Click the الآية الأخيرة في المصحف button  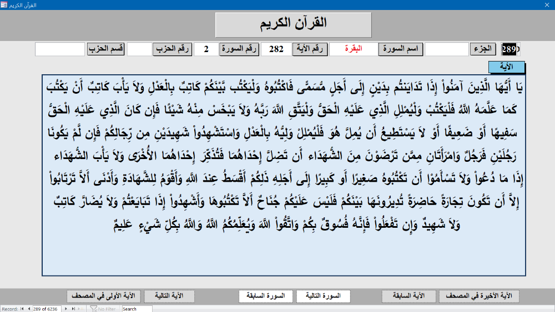[479, 296]
